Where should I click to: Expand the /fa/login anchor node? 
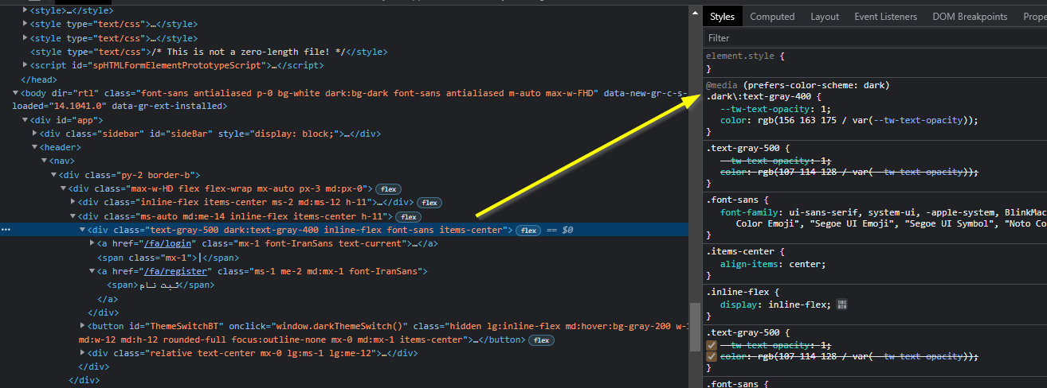pyautogui.click(x=92, y=243)
